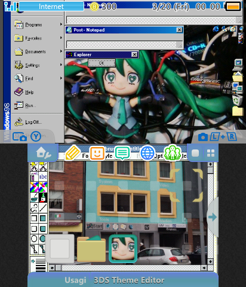Select the outlined ellipse tool
Screen dimensions: 246x287
[34, 239]
